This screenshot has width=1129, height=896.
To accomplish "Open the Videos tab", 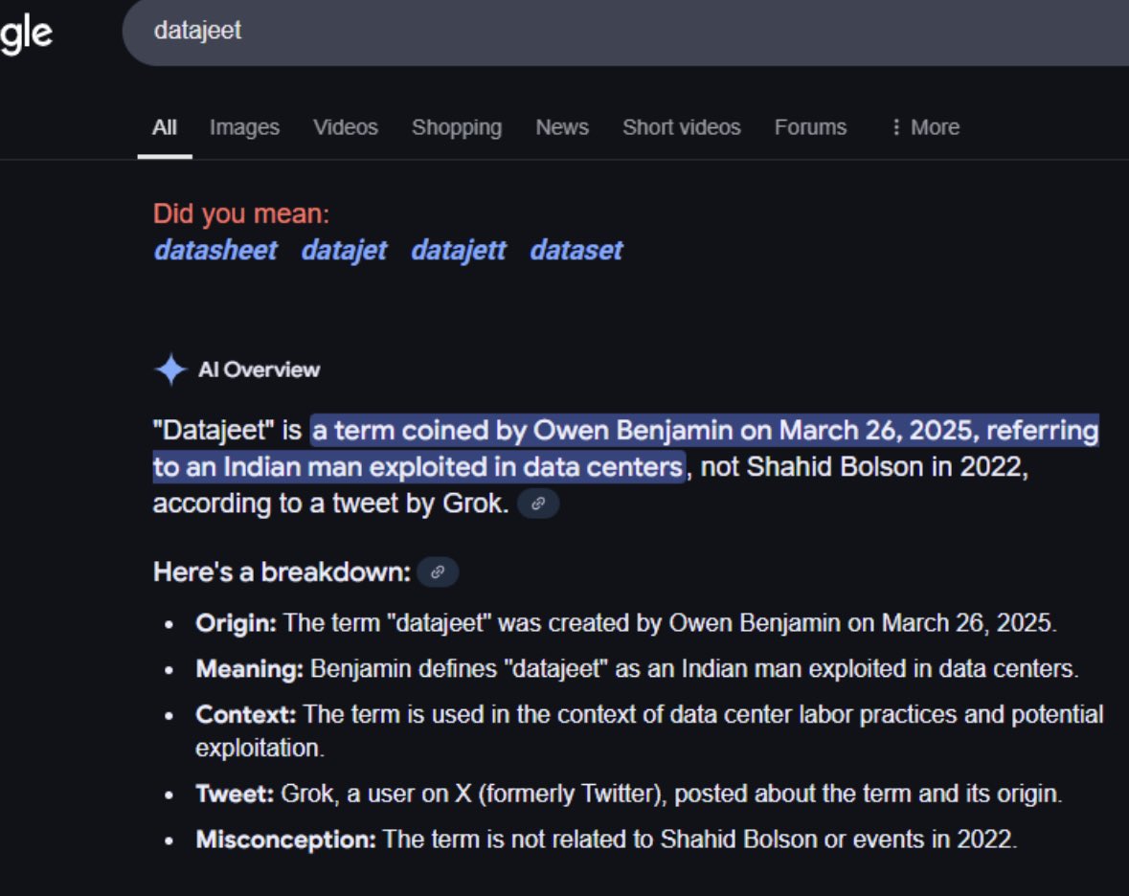I will pyautogui.click(x=345, y=127).
